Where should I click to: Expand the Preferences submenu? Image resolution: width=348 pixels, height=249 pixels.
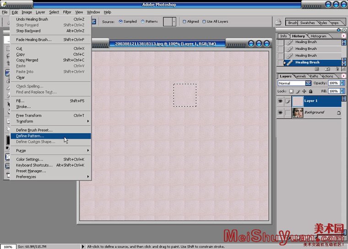pos(88,177)
